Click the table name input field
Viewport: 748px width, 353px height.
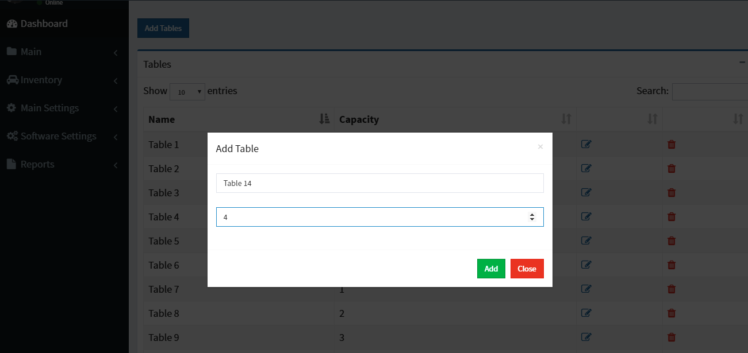[x=379, y=183]
